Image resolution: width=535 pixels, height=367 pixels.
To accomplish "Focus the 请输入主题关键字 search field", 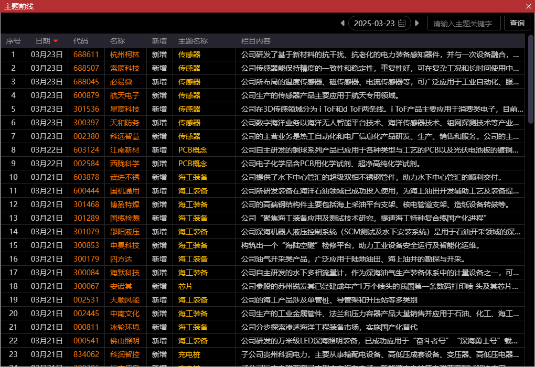I will [x=464, y=23].
